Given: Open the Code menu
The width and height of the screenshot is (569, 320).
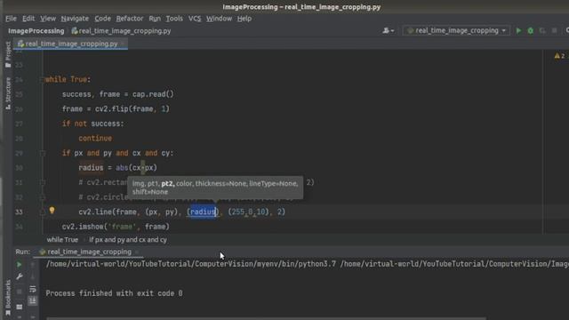Looking at the screenshot, I should (x=103, y=19).
